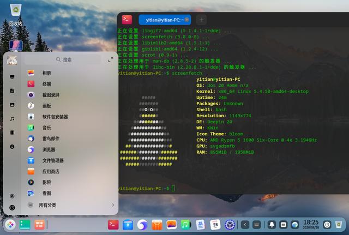The image size is (349, 235).
Task: Click dock clock showing 18:25
Action: pos(311,224)
